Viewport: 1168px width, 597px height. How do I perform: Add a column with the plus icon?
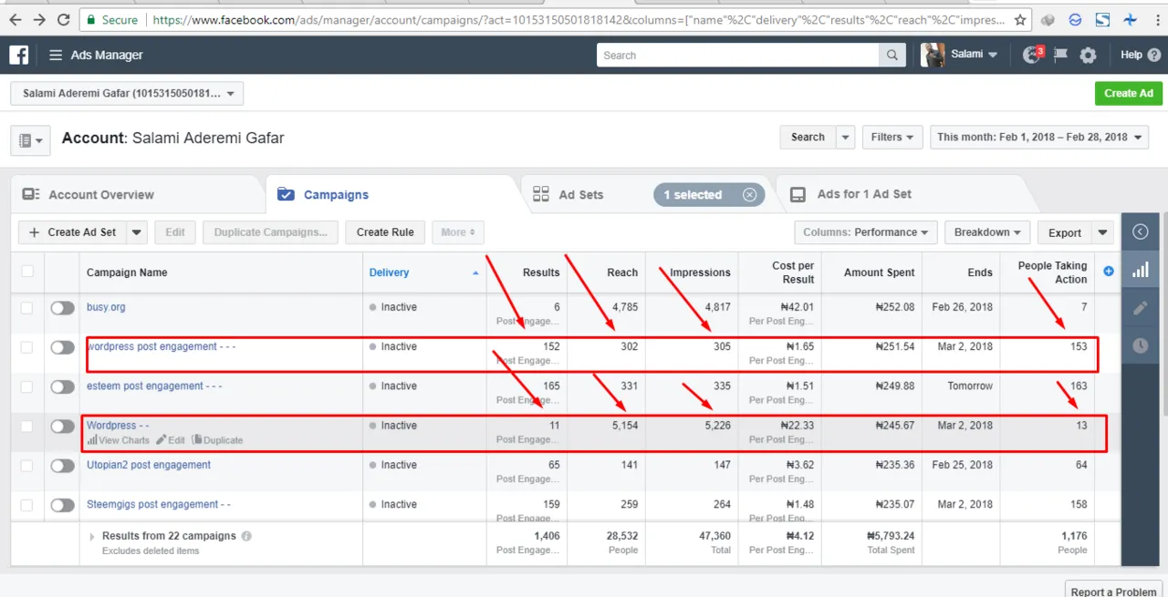(1109, 272)
